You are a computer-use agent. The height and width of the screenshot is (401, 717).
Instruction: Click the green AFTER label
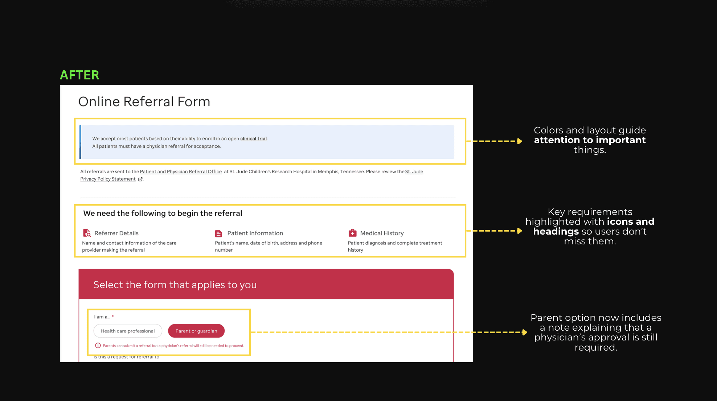[79, 75]
